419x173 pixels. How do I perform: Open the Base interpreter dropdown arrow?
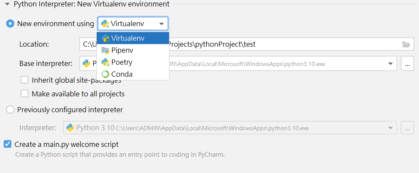point(390,64)
